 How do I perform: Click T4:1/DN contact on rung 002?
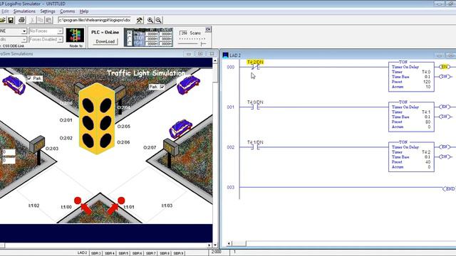(x=255, y=147)
